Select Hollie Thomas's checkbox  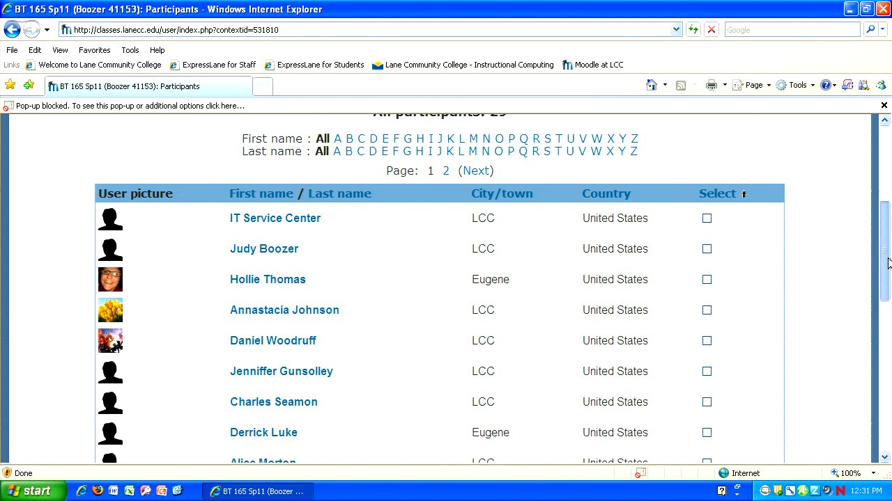pos(707,279)
